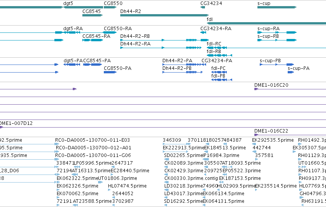The image size is (326, 207).
Task: Select the Dh44-R2-RB transcript
Action: [164, 40]
